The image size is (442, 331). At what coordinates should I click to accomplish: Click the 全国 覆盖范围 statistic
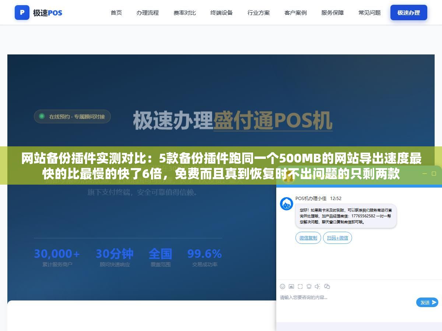(x=160, y=257)
